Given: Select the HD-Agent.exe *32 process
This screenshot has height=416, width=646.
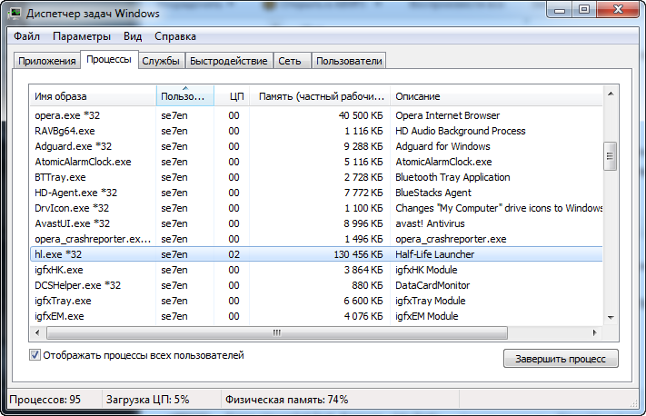Looking at the screenshot, I should pos(316,193).
